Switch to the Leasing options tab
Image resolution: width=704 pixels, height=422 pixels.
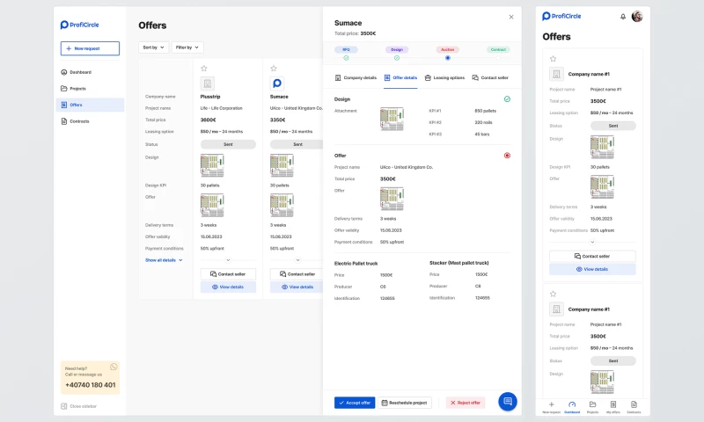pyautogui.click(x=444, y=77)
